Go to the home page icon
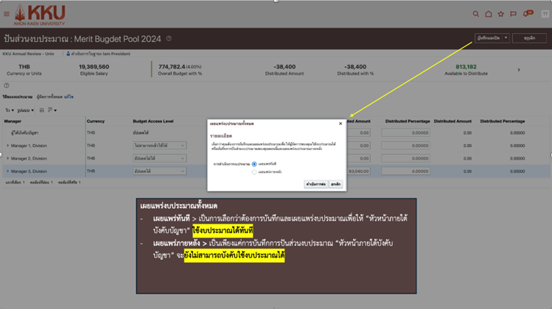The width and height of the screenshot is (552, 309). point(489,13)
